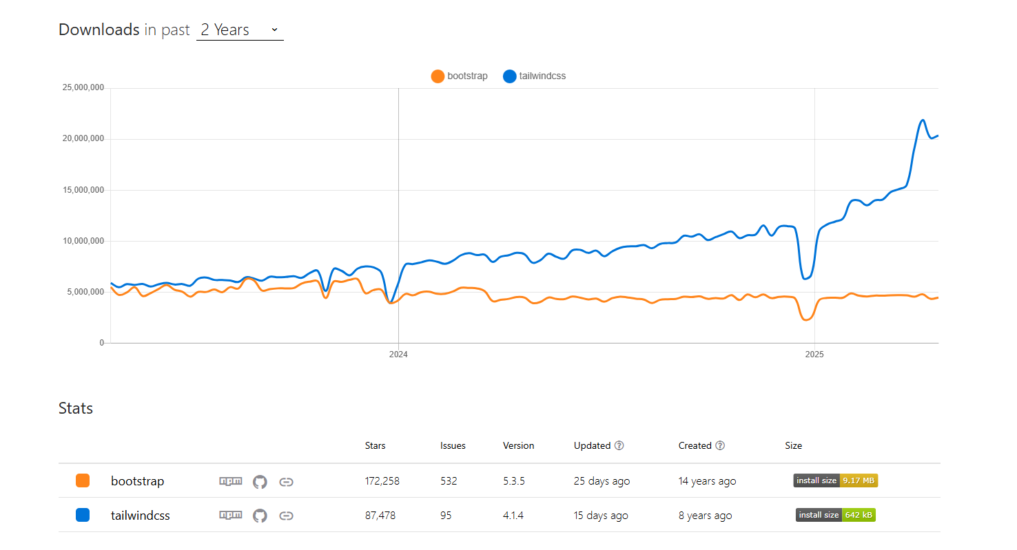Viewport: 1017px width, 550px height.
Task: Open the GitHub icon for bootstrap
Action: 260,482
